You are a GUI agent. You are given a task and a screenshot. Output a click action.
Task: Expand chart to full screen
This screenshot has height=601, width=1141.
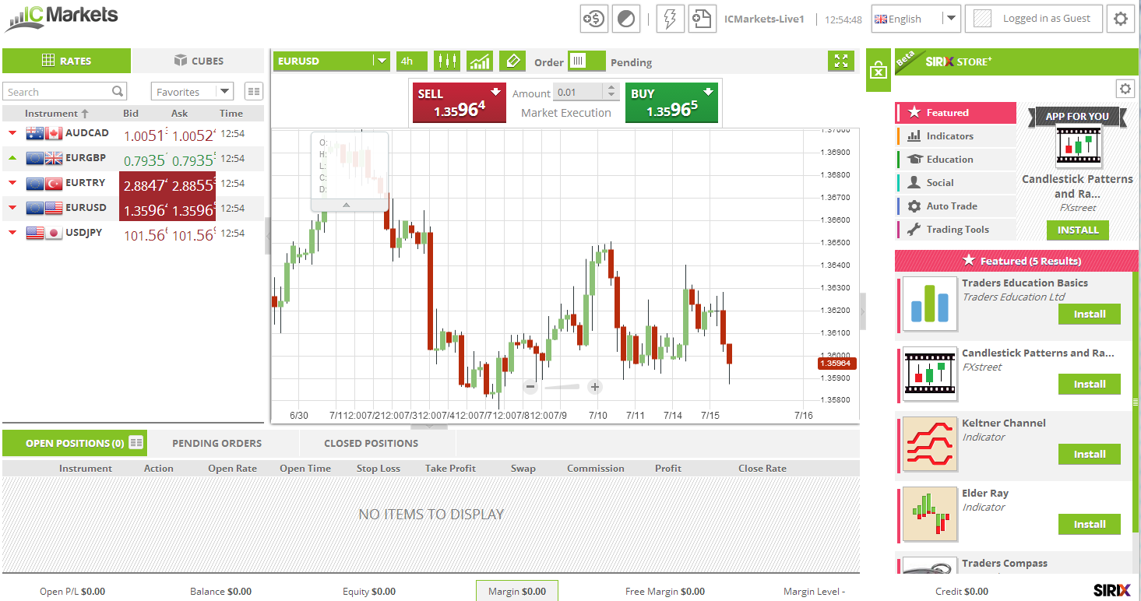coord(840,61)
